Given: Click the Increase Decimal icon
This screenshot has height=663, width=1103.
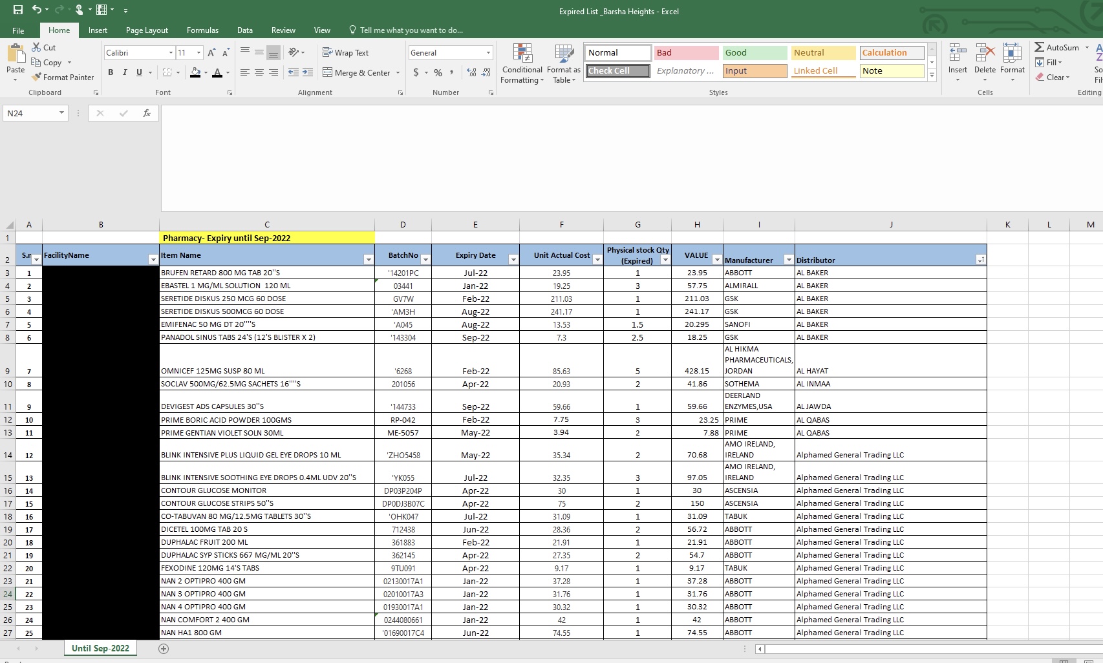Looking at the screenshot, I should pos(471,72).
